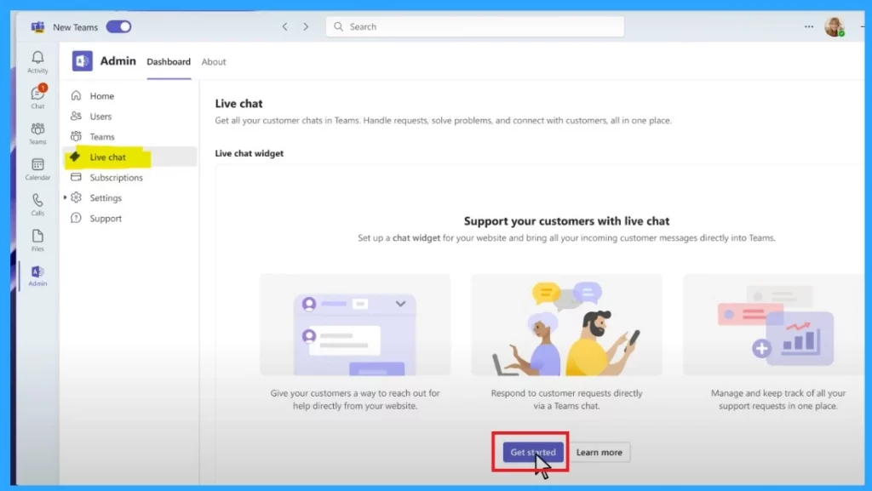The image size is (872, 491).
Task: Open the Files app
Action: [37, 240]
